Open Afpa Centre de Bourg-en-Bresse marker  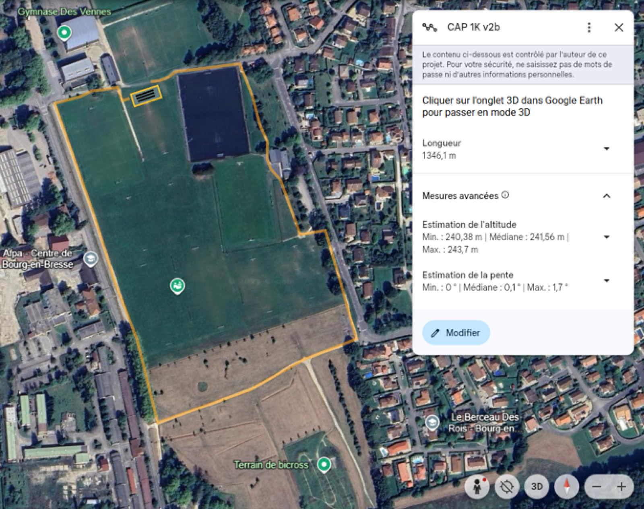(x=91, y=259)
